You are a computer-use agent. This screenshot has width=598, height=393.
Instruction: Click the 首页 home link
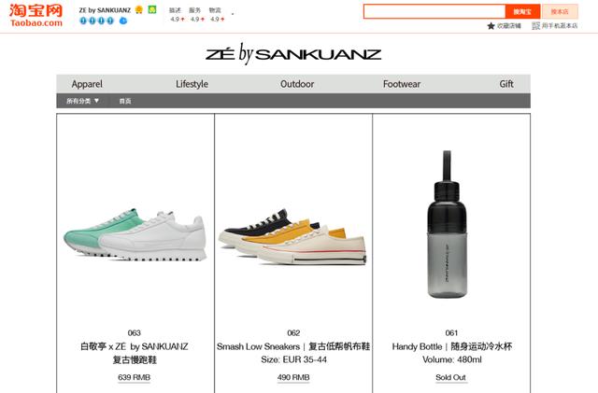tap(125, 101)
